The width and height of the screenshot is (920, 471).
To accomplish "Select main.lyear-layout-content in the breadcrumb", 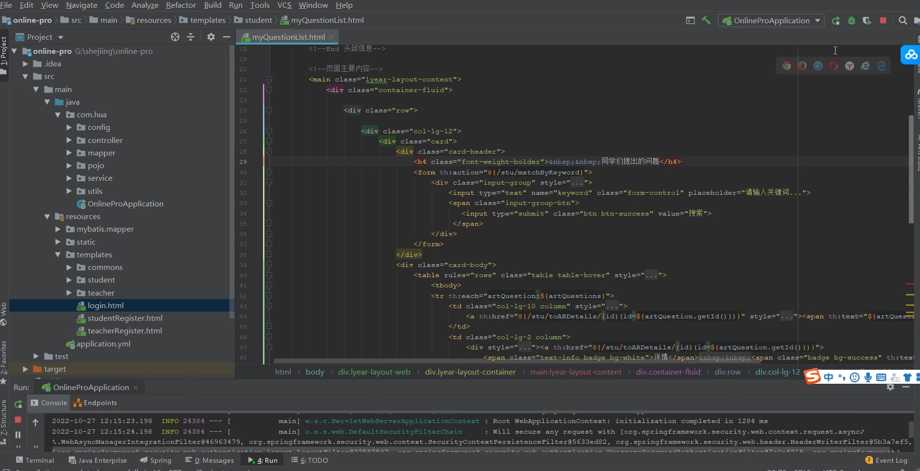I will (575, 372).
